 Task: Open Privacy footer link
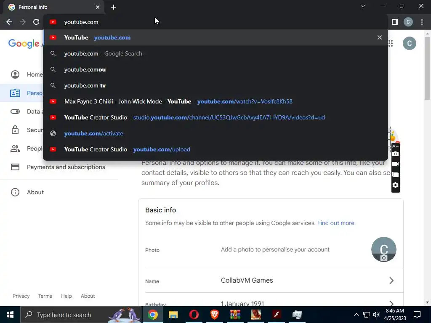[x=21, y=296]
